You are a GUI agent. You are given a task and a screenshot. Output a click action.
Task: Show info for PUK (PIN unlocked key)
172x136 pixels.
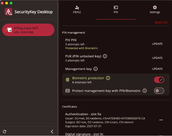coord(105,56)
